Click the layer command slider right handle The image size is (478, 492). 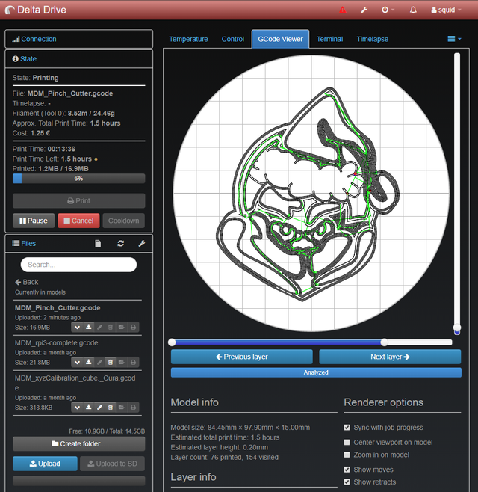coord(385,342)
